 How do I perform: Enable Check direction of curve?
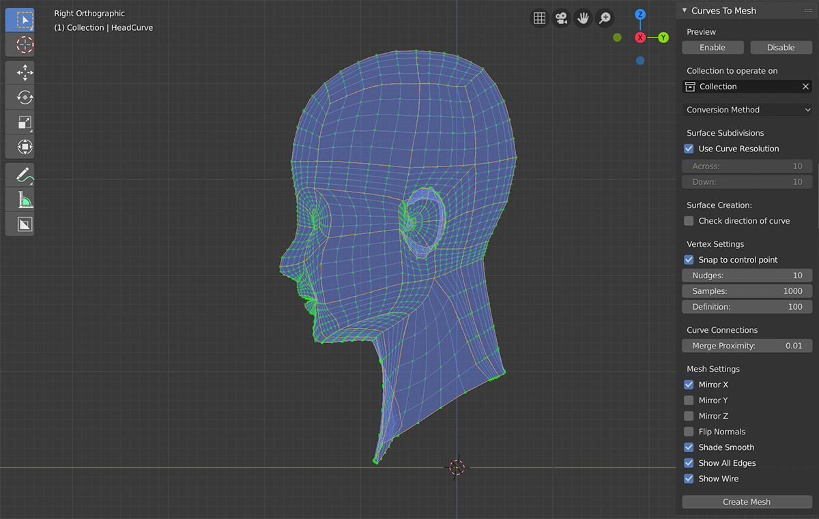click(x=689, y=221)
